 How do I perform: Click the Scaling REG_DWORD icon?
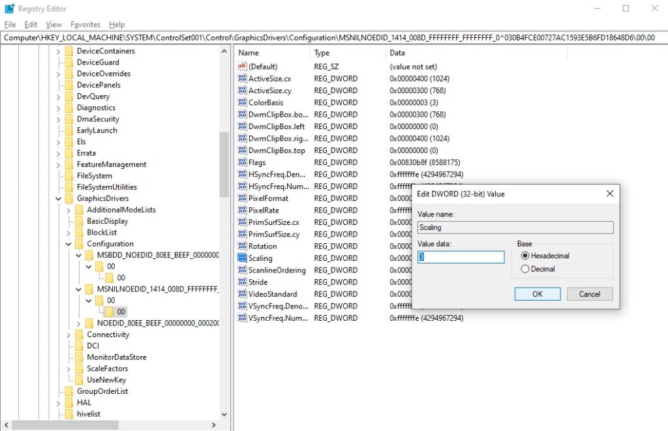tap(241, 258)
